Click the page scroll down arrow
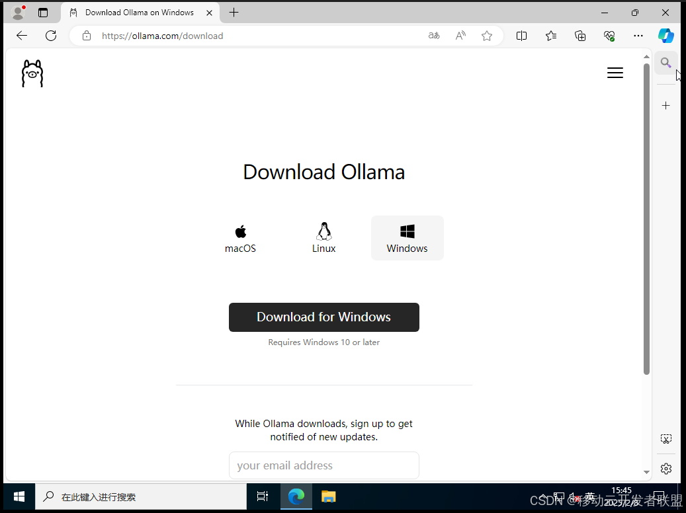 [646, 472]
